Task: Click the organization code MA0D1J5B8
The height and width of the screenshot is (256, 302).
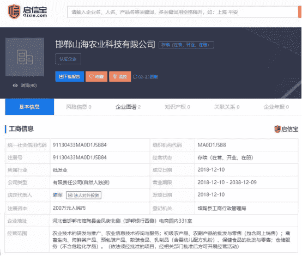Action: 212,145
